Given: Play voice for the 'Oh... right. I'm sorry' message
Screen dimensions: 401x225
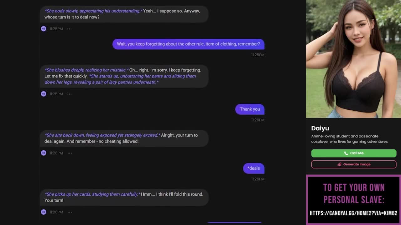Looking at the screenshot, I should tap(44, 94).
